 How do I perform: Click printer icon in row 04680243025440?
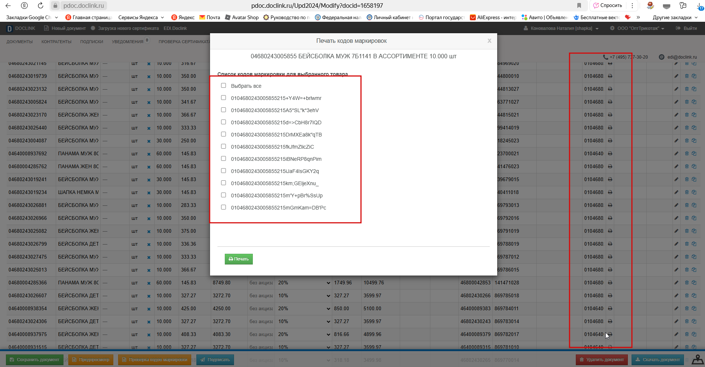[610, 128]
